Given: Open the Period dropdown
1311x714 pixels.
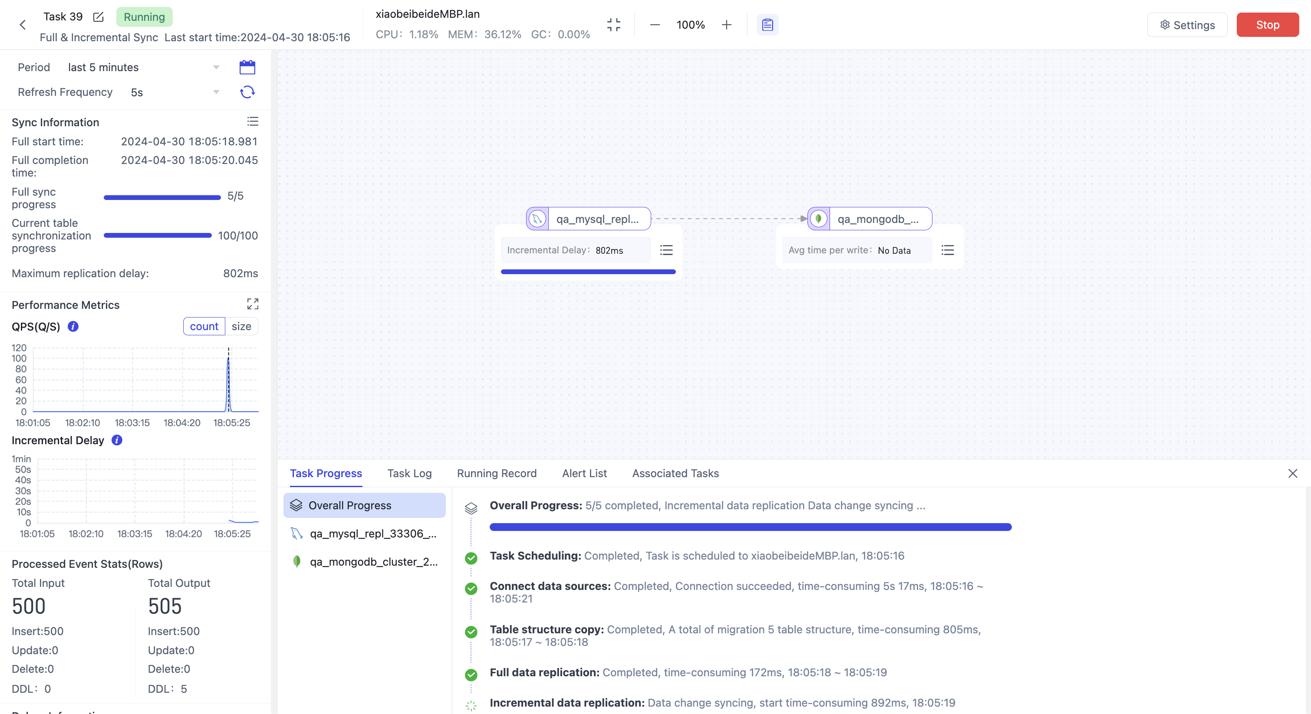Looking at the screenshot, I should pyautogui.click(x=142, y=67).
